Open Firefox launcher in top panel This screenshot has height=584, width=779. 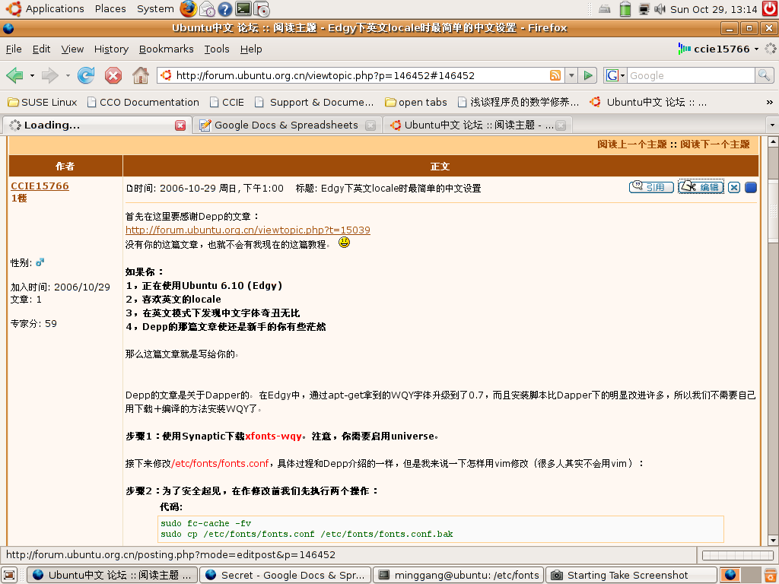tap(189, 9)
